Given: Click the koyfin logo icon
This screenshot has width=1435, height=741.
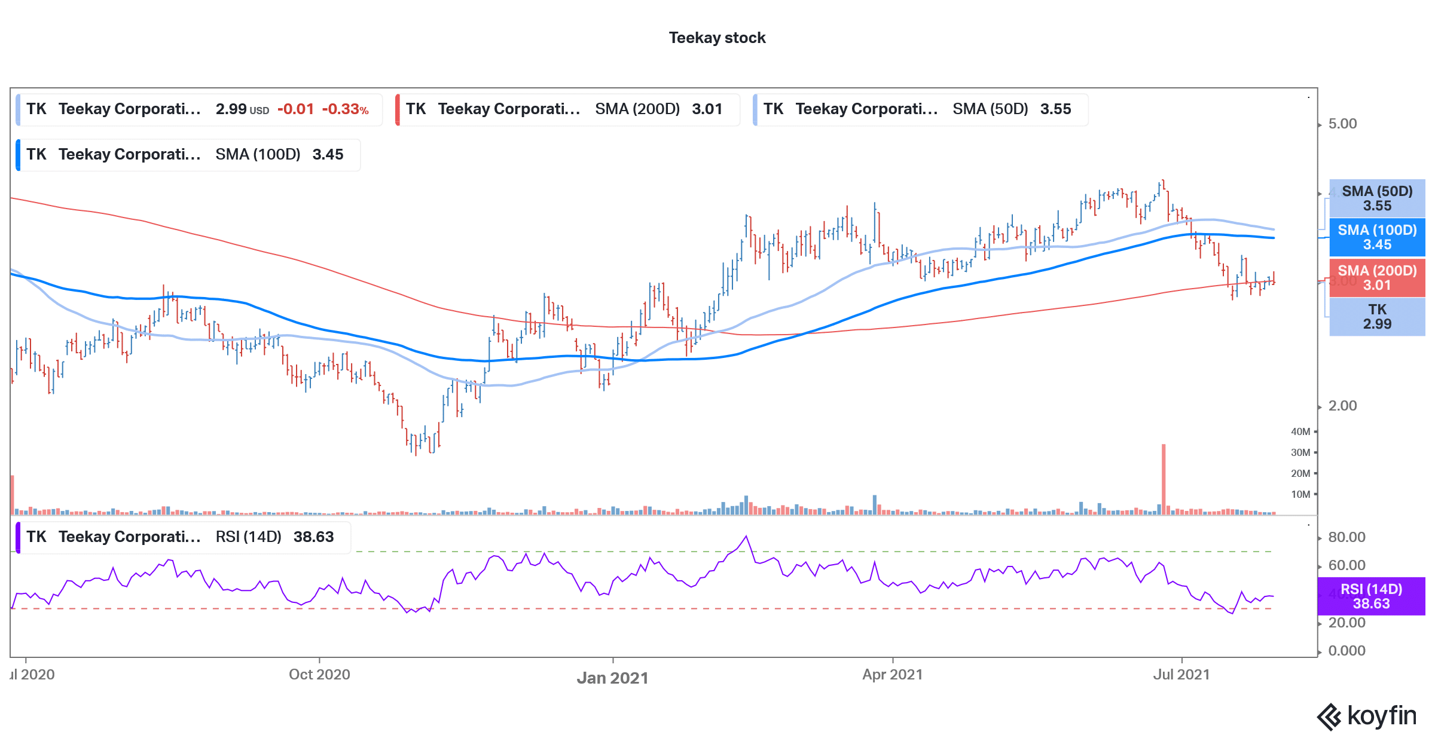Looking at the screenshot, I should pyautogui.click(x=1329, y=716).
